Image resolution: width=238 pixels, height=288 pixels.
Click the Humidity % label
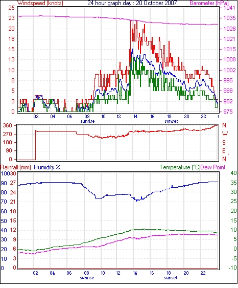47,167
